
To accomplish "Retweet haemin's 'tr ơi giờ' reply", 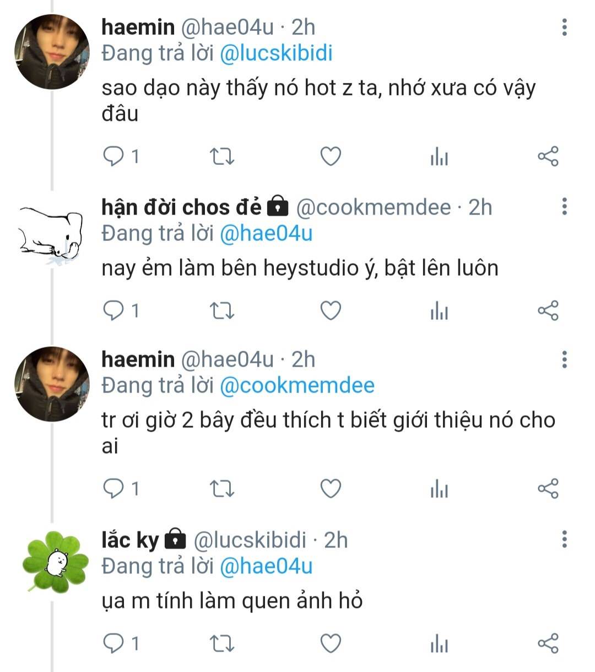I will [222, 488].
